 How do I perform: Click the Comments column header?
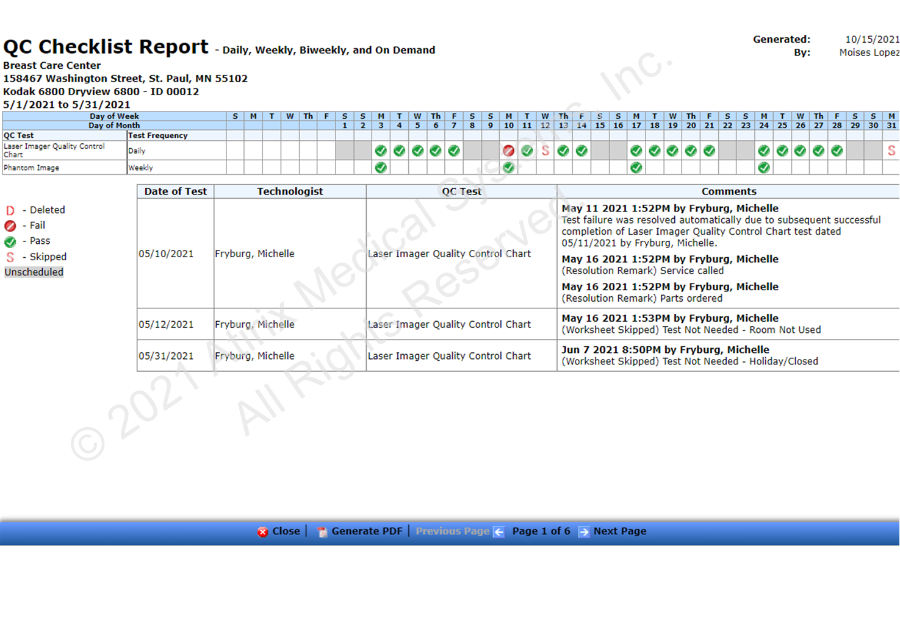(728, 191)
